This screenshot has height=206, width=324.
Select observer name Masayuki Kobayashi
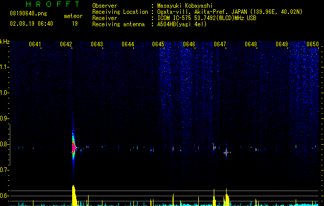[185, 6]
